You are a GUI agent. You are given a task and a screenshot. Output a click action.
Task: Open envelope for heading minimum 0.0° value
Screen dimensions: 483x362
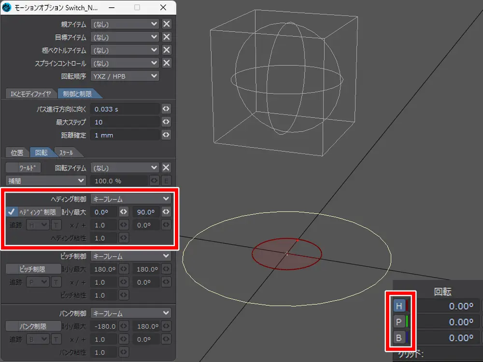click(x=124, y=211)
